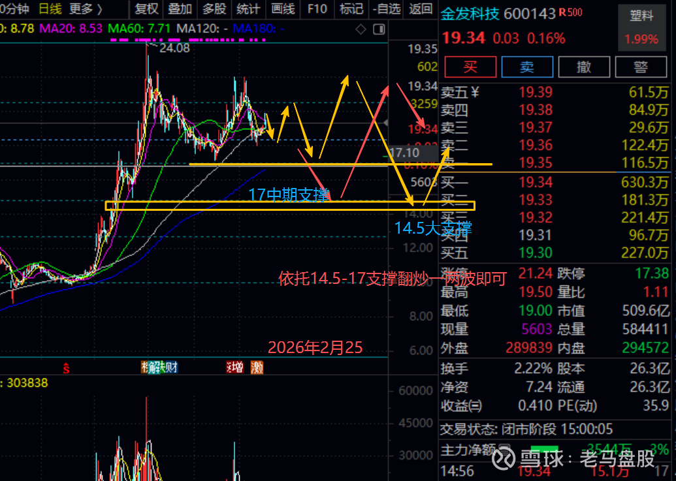Select the 日线 daily chart period

click(x=50, y=8)
